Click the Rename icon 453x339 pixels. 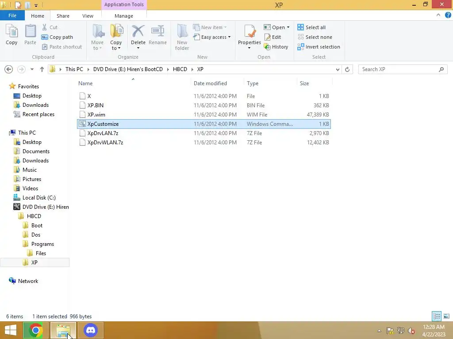tap(158, 31)
